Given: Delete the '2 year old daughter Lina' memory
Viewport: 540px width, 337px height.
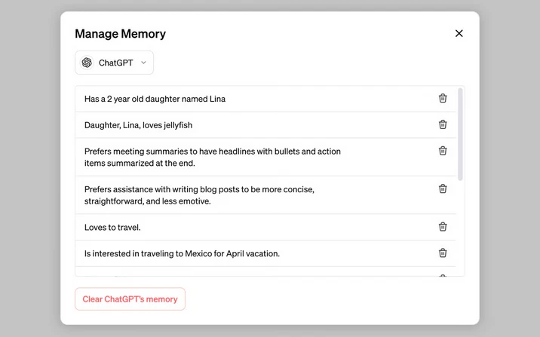Looking at the screenshot, I should (x=443, y=98).
